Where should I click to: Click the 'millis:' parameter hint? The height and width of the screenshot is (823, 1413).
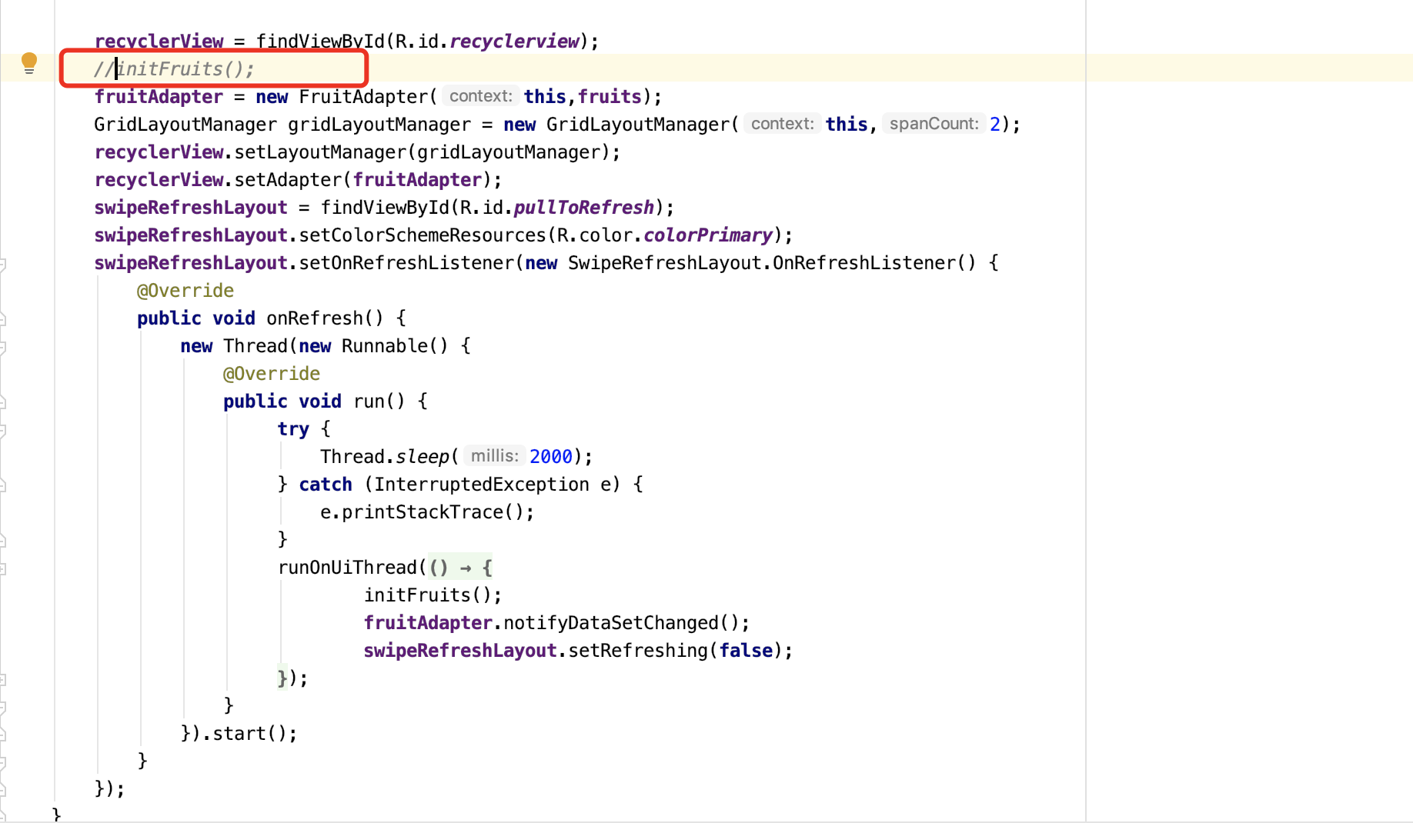494,456
